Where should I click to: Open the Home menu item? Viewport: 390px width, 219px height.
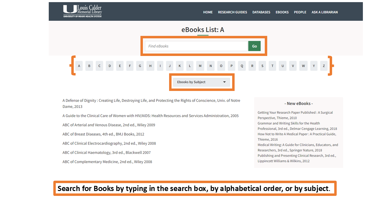pos(208,12)
